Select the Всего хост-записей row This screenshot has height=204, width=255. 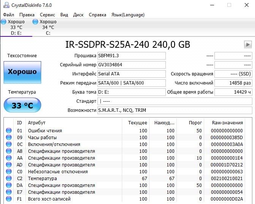[x=124, y=199]
